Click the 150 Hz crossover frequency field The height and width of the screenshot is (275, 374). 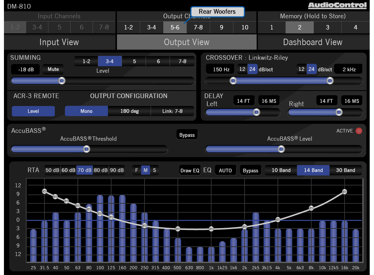tap(221, 69)
